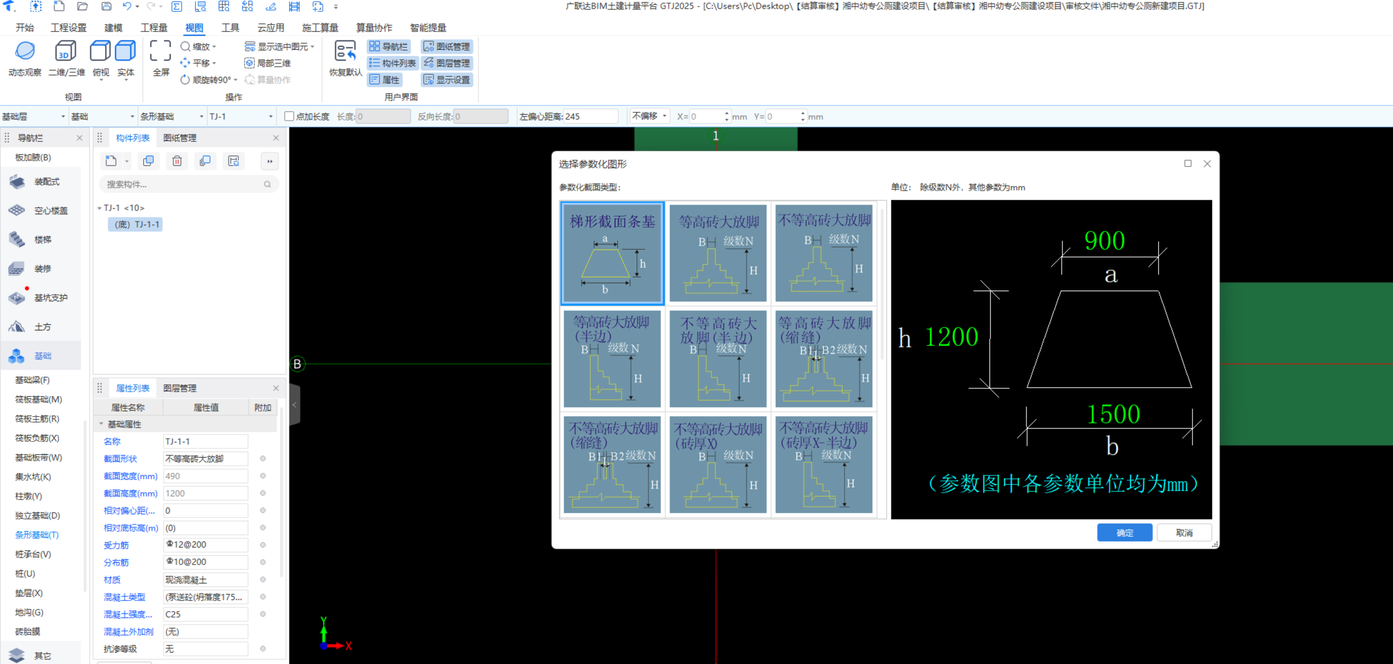Click the open folder icon in title bar
This screenshot has height=664, width=1393.
[83, 6]
